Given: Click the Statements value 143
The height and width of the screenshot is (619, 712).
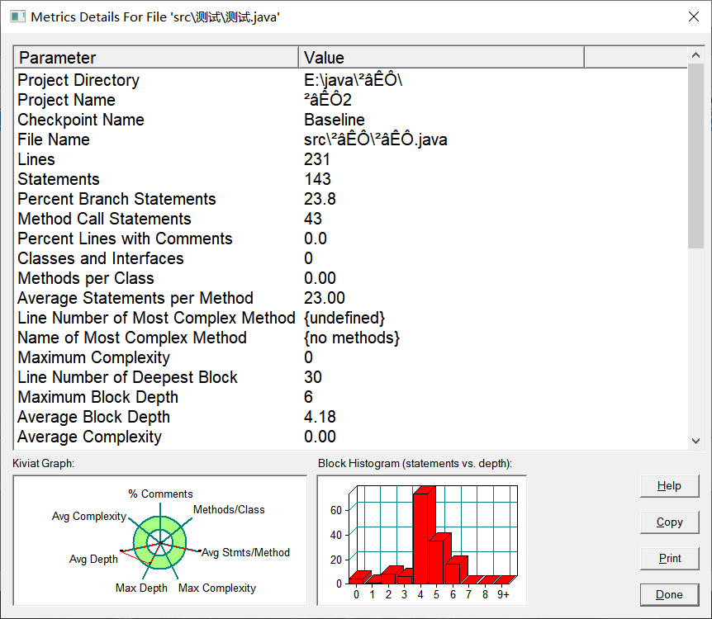Looking at the screenshot, I should coord(317,179).
